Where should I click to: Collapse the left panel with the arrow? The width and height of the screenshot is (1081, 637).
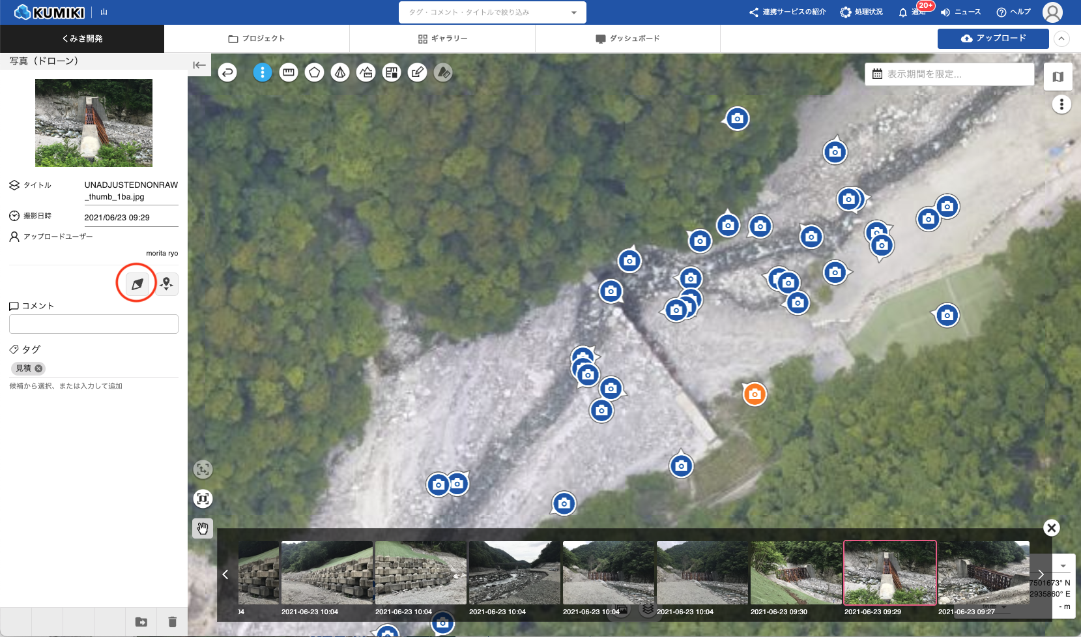(199, 65)
